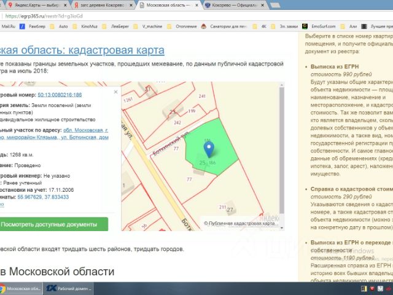Viewport: 393px width, 295px height.
Task: Click the Ботхинский туп. street label
Action: (171, 143)
